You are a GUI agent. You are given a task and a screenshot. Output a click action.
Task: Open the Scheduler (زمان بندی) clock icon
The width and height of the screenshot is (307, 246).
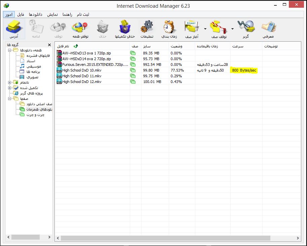pyautogui.click(x=169, y=27)
